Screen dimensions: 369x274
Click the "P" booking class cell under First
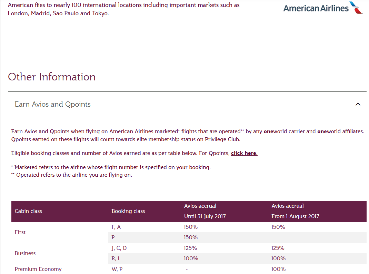pos(113,237)
